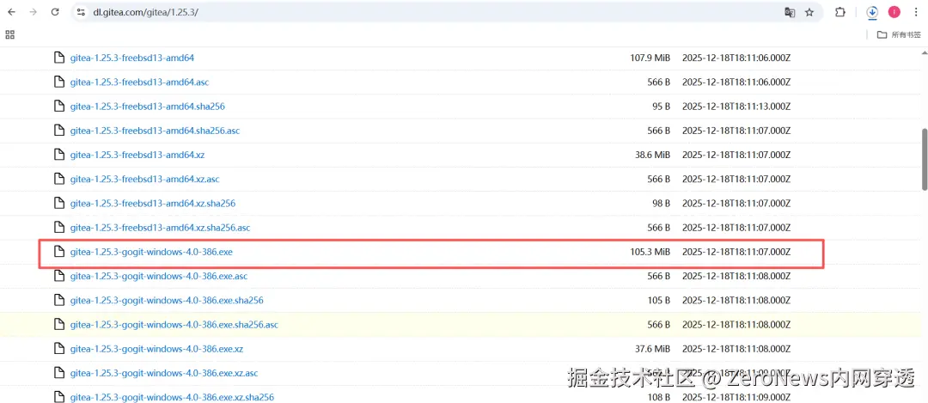Open the browser three-dot menu
Image resolution: width=928 pixels, height=403 pixels.
tap(915, 12)
